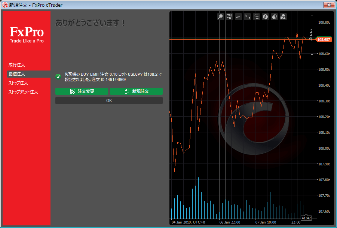Switch to ストップリミット注文 tab

point(23,92)
